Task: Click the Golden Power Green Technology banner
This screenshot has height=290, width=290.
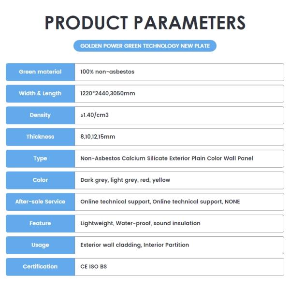Action: point(145,46)
